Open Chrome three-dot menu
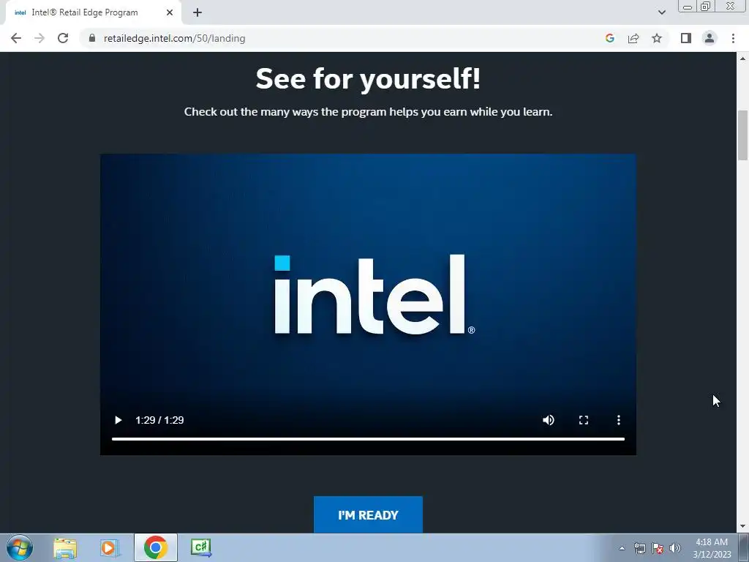This screenshot has height=562, width=749. click(733, 38)
